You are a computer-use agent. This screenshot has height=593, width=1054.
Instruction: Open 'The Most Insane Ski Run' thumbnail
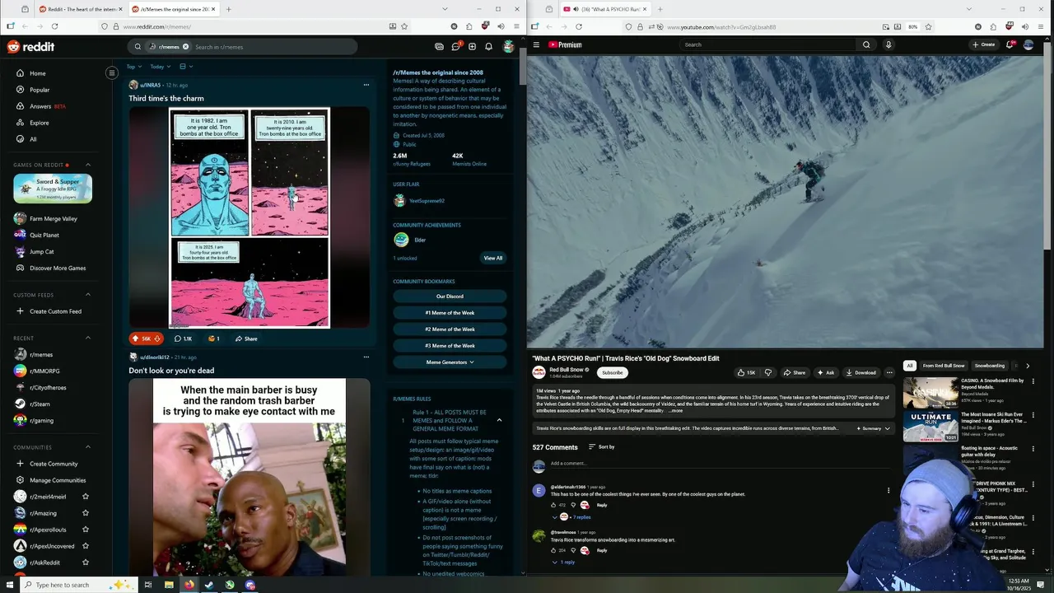930,427
